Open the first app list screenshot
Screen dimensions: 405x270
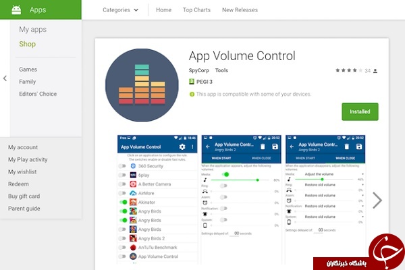click(157, 200)
